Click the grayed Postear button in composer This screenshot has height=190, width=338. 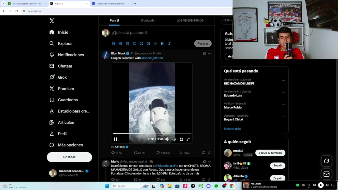pos(203,44)
